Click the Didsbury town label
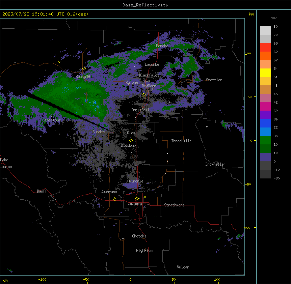291x284 pixels. [x=129, y=145]
